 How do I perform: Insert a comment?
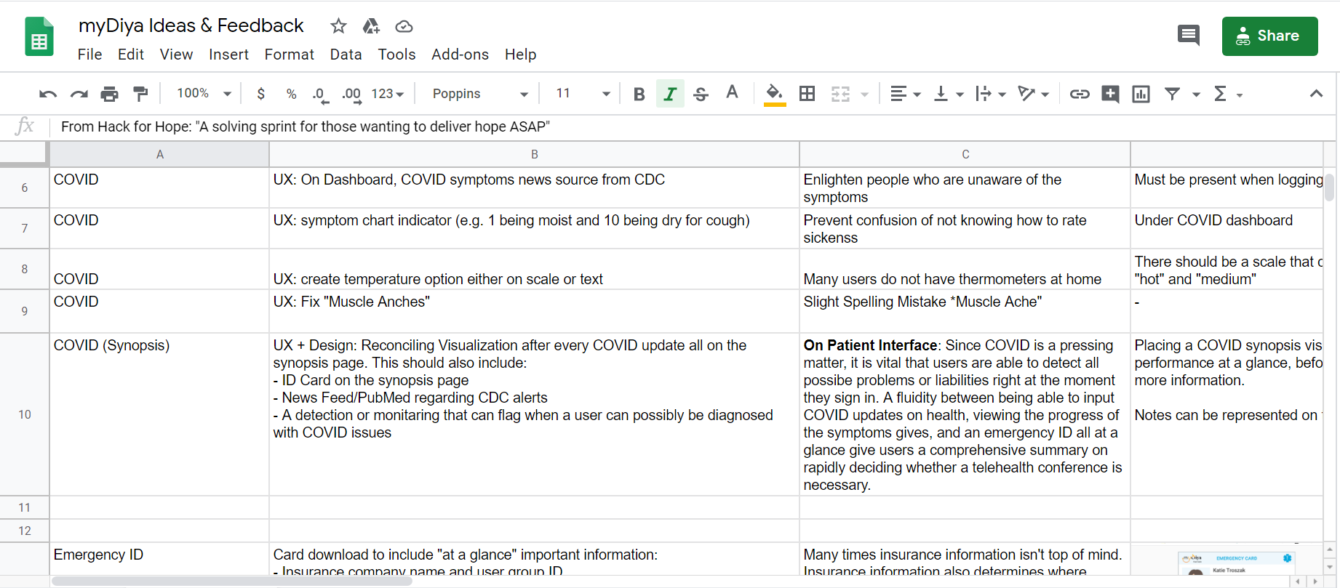pyautogui.click(x=1110, y=94)
